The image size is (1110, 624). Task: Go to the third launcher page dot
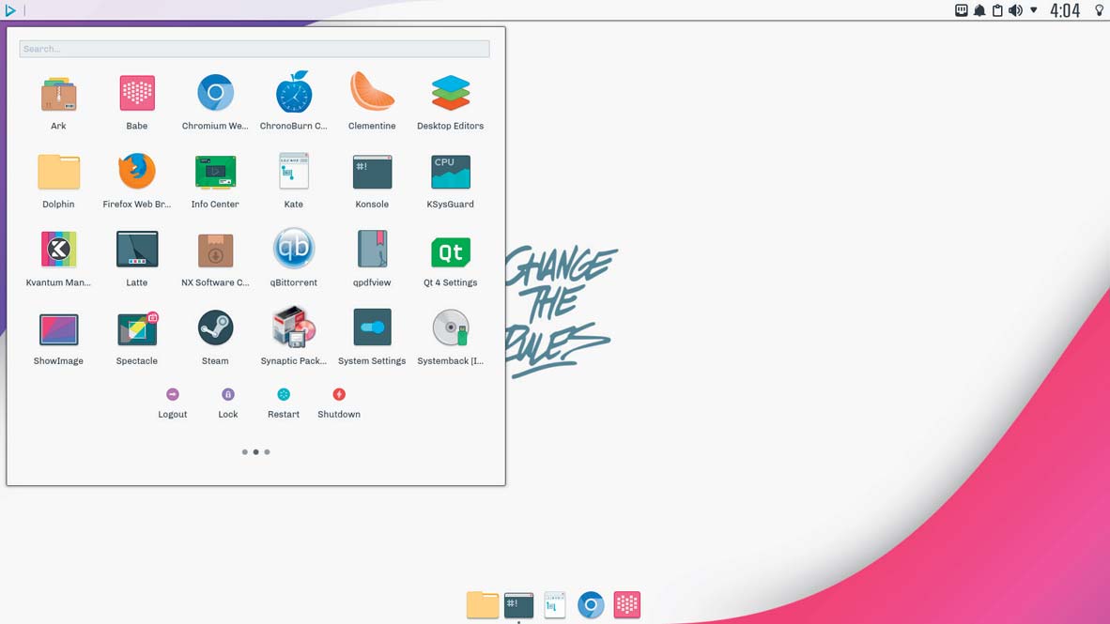point(267,452)
